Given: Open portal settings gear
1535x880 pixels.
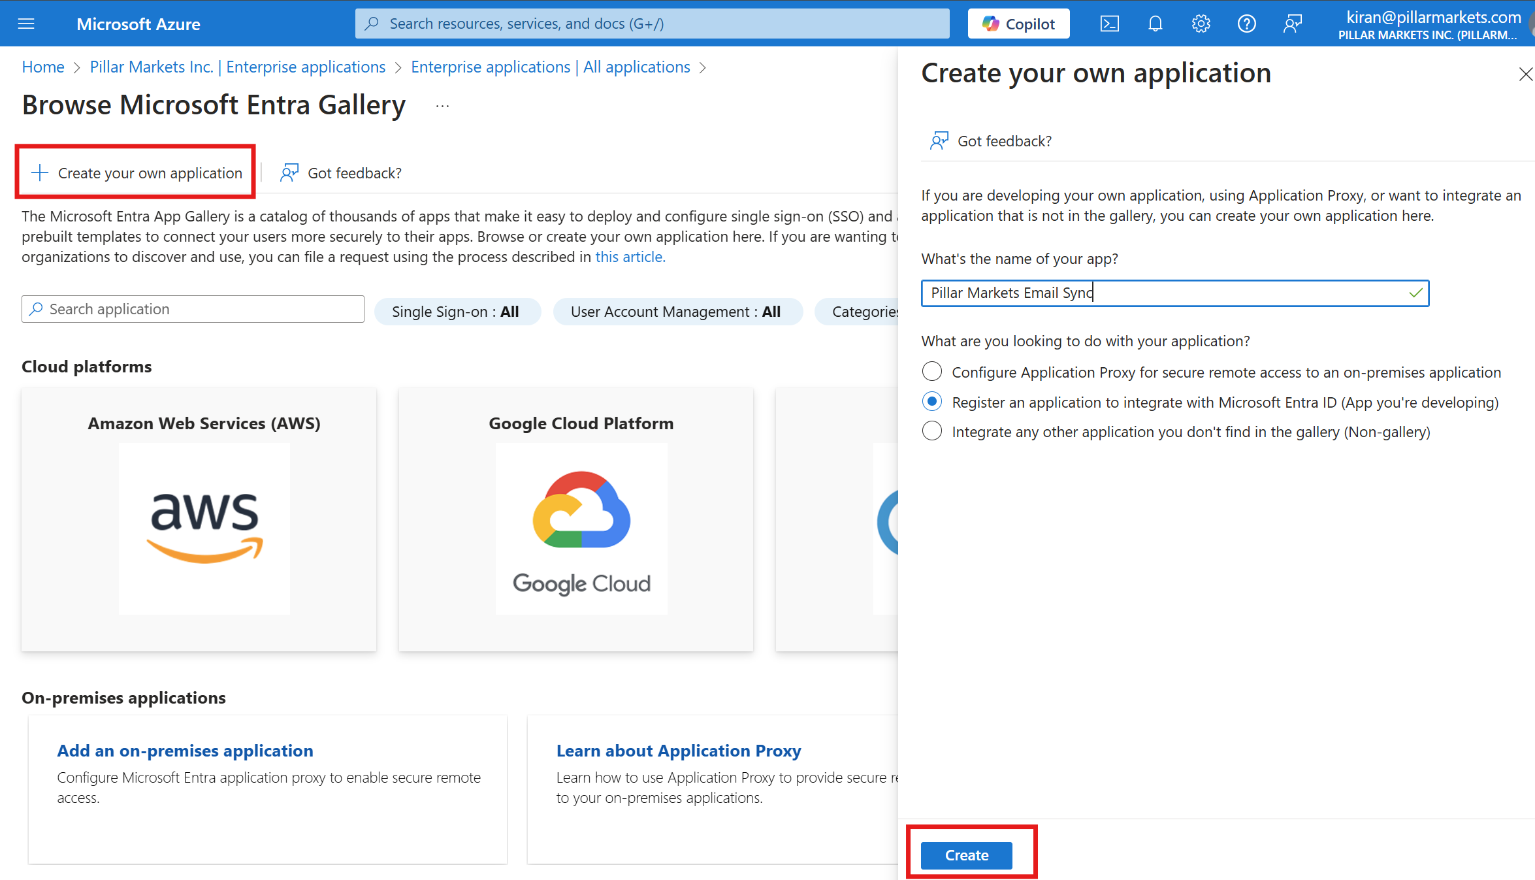Looking at the screenshot, I should pyautogui.click(x=1201, y=24).
